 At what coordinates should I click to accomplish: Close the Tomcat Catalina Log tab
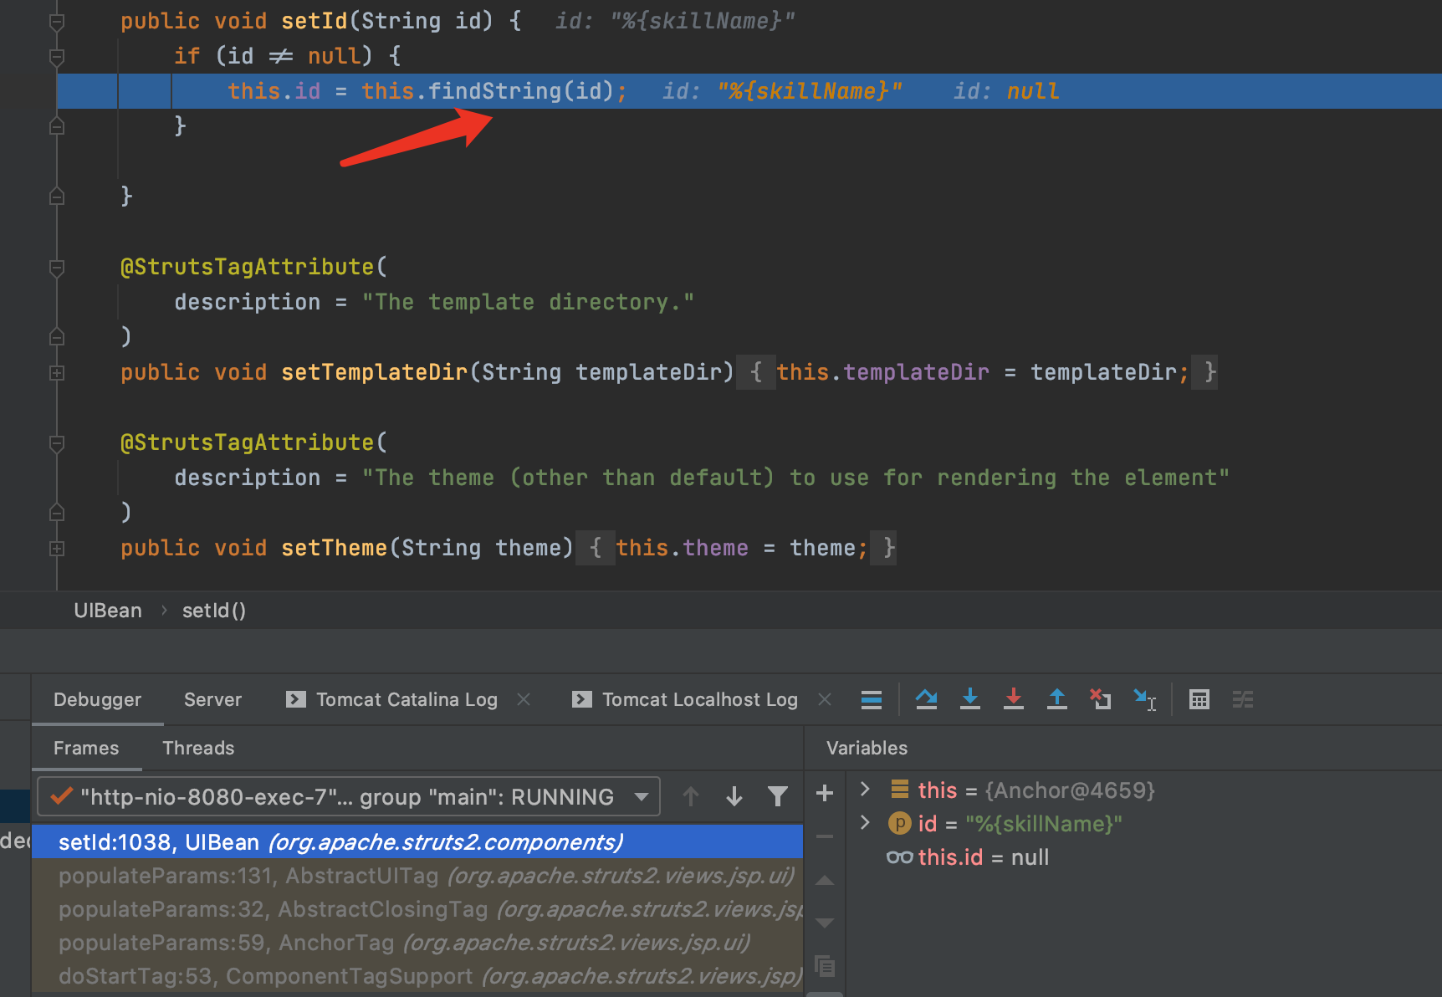(524, 699)
